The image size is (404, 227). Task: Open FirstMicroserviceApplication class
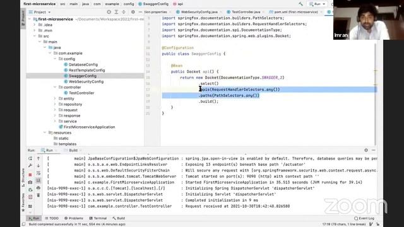pyautogui.click(x=89, y=127)
